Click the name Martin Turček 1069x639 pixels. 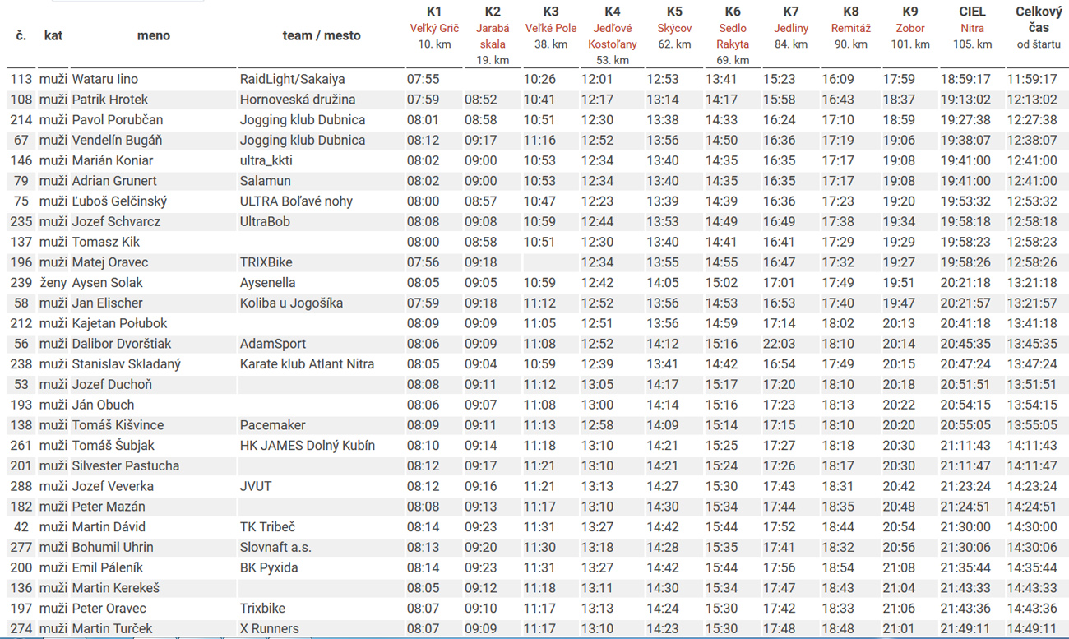pos(112,628)
